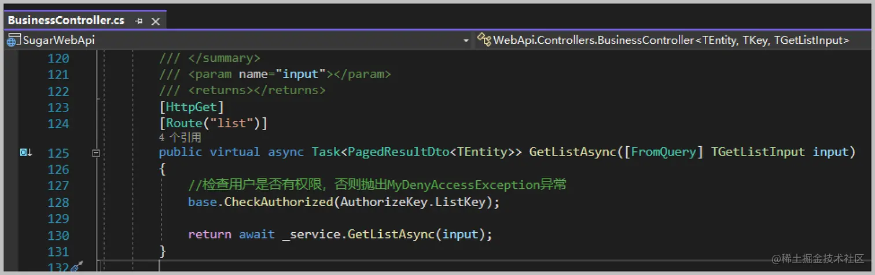Pin the BusinessController.cs tab
This screenshot has height=275, width=875.
[139, 21]
